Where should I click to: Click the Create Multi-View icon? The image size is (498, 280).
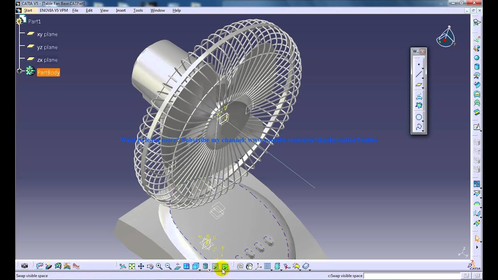point(186,266)
